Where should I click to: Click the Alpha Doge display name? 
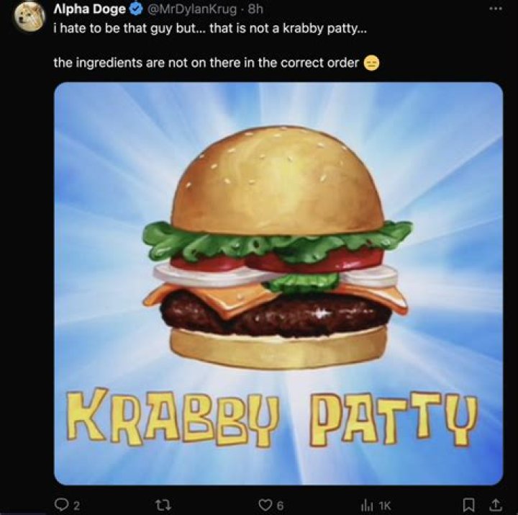(x=90, y=9)
